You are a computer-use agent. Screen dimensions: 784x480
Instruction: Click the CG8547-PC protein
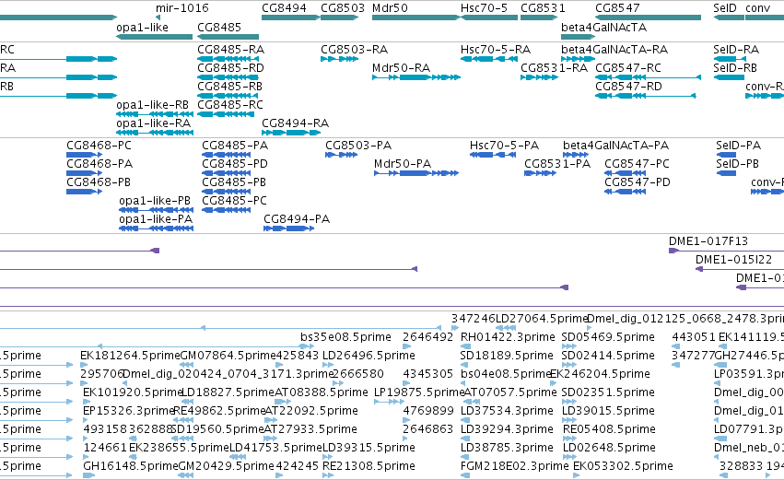(x=625, y=173)
